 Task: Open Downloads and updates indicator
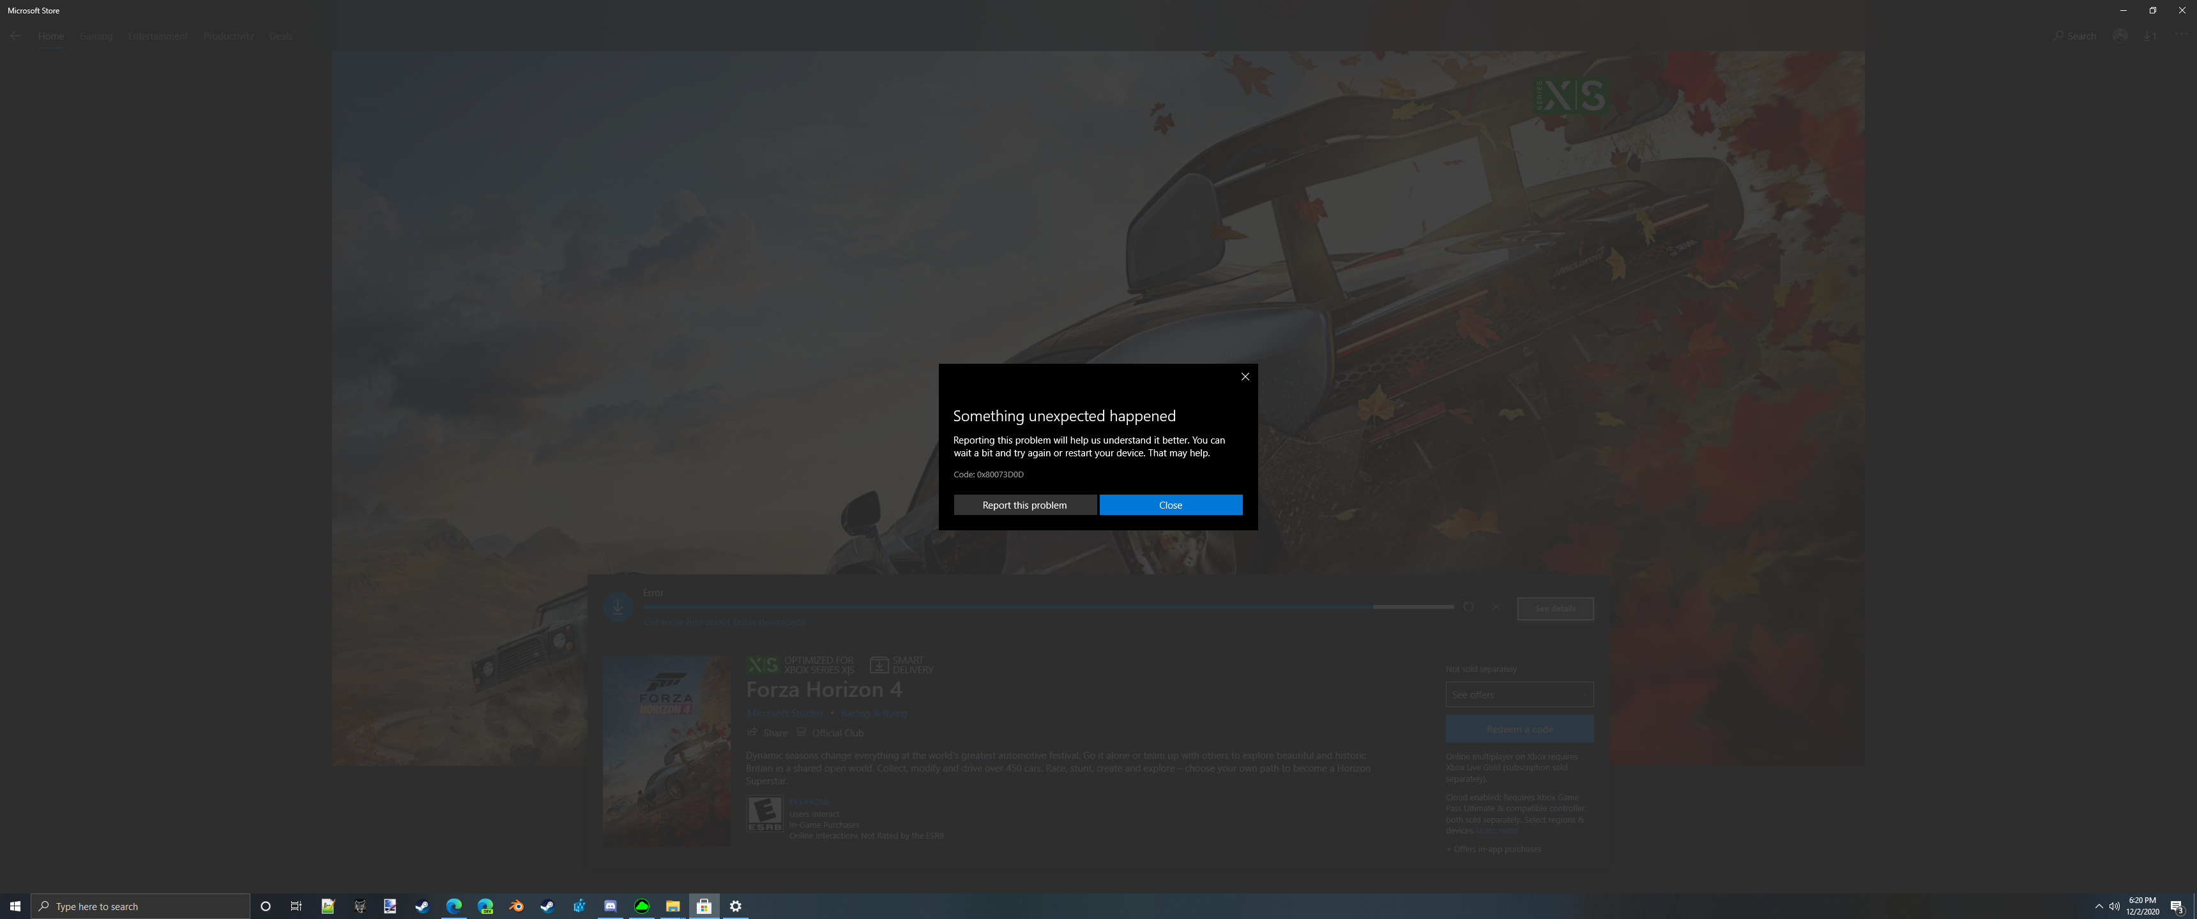2149,36
